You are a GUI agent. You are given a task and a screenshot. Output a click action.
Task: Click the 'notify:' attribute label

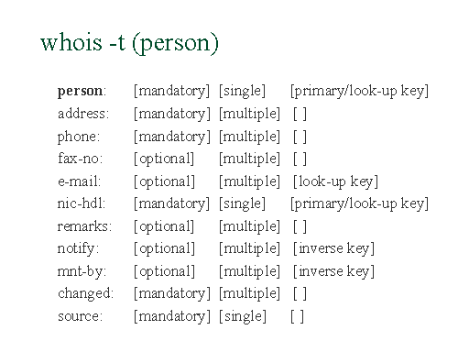[x=78, y=248]
